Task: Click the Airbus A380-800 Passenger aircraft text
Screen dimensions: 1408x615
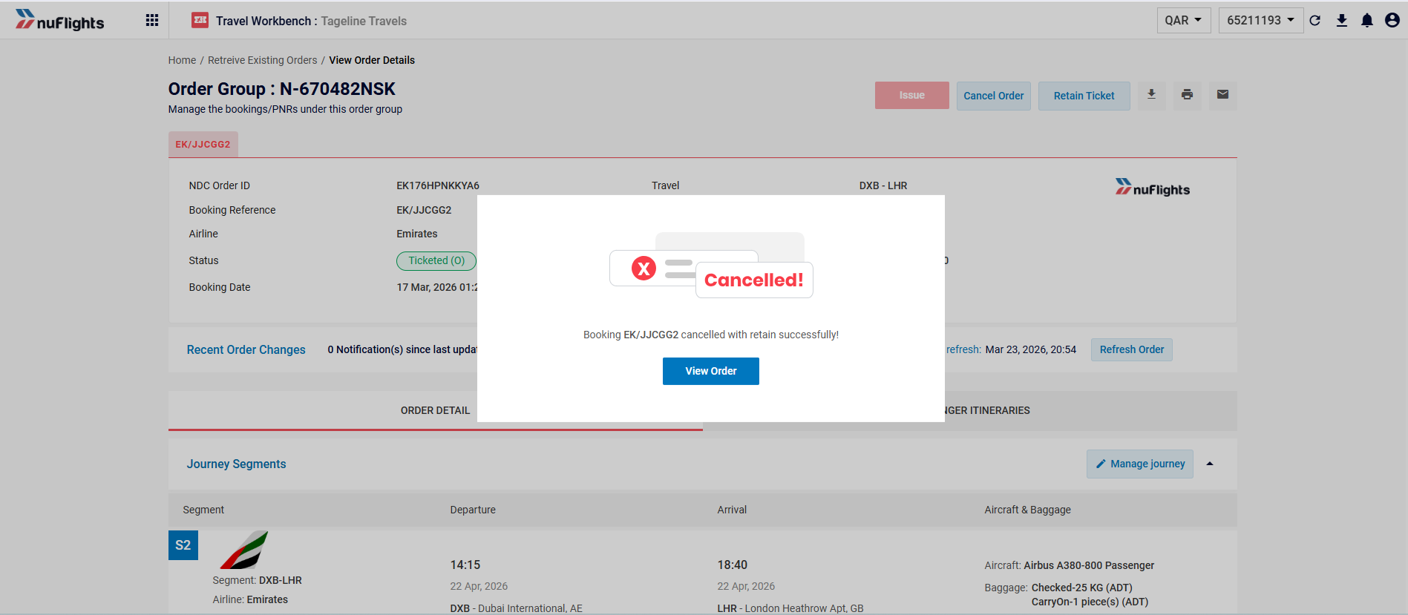Action: click(x=1089, y=565)
